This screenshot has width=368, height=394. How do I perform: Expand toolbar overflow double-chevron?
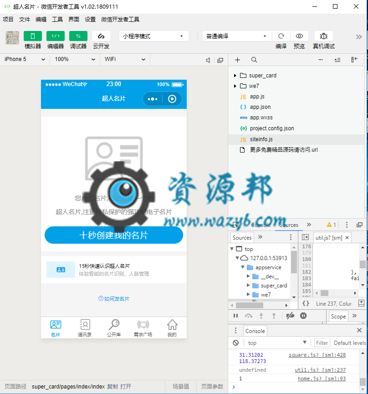tap(359, 37)
